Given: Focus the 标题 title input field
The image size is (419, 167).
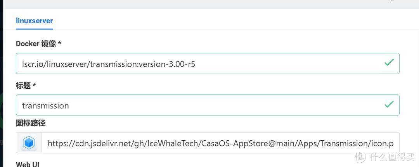Looking at the screenshot, I should click(208, 105).
